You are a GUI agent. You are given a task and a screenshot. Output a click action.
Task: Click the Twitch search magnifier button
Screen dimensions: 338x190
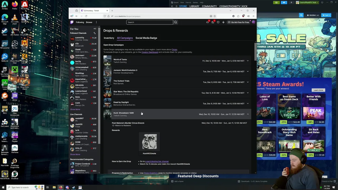(x=175, y=22)
